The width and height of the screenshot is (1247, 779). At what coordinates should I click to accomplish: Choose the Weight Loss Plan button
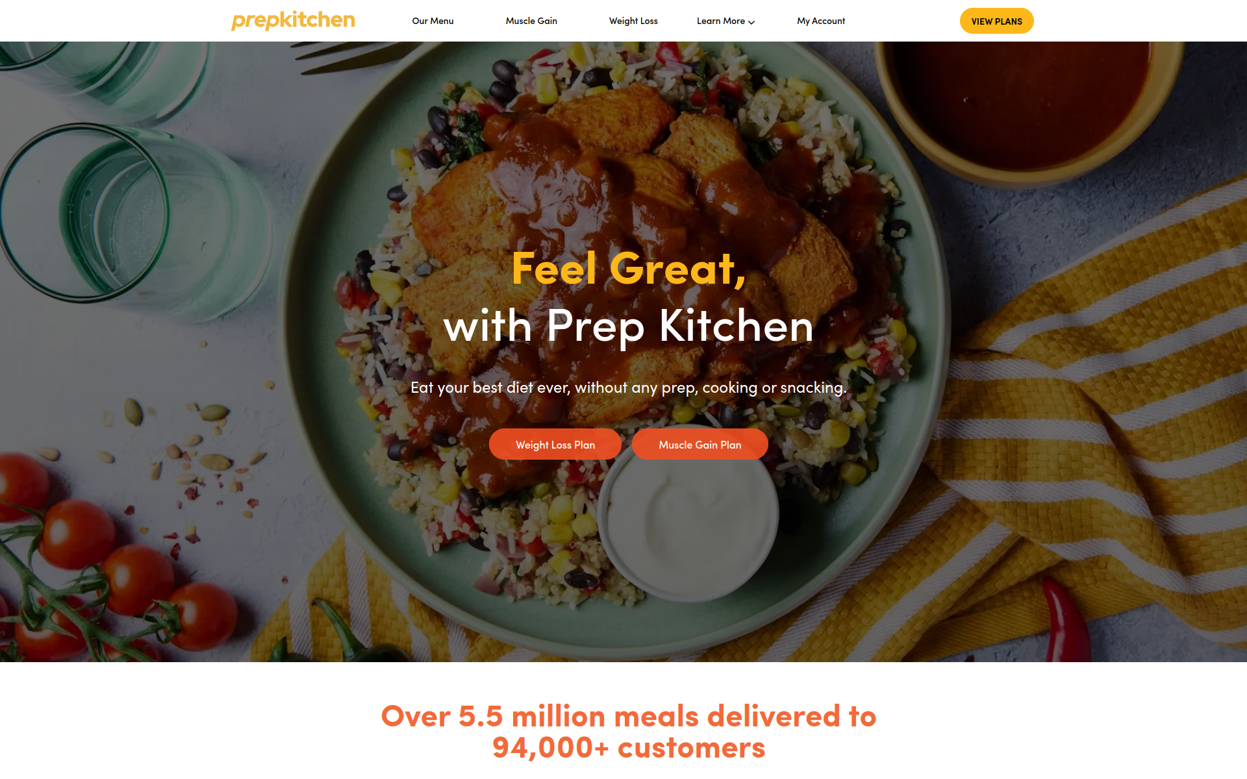tap(555, 445)
